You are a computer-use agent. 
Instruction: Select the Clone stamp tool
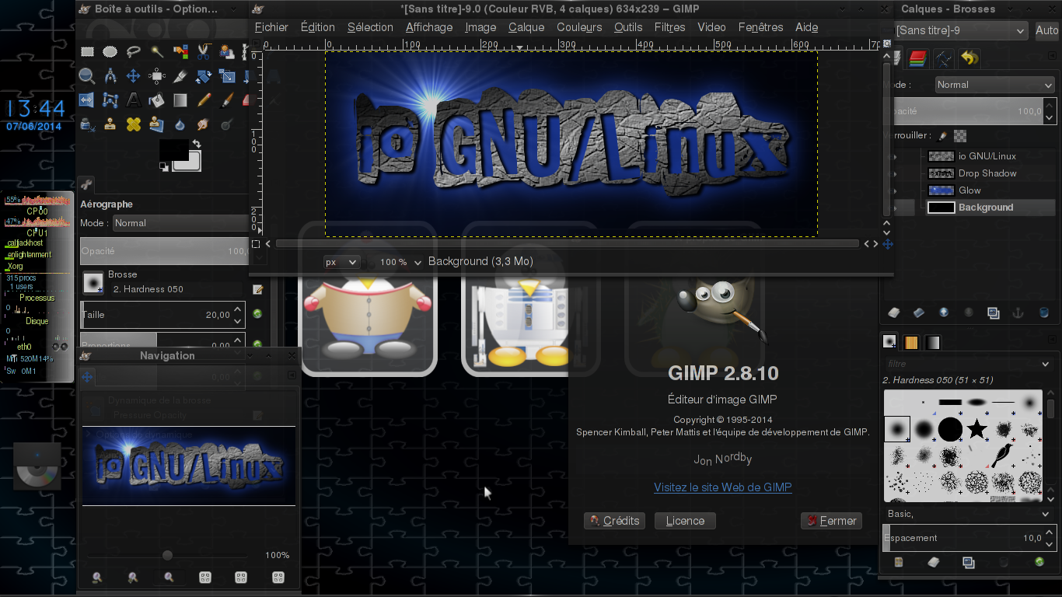click(x=110, y=124)
